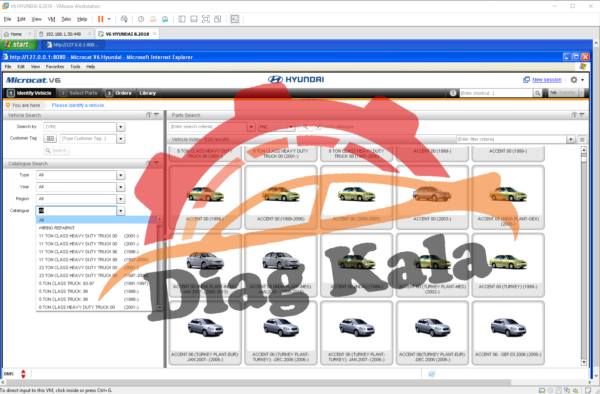600x394 pixels.
Task: Select ACCENT 00 (TURKEY) (1999-) thumbnail
Action: click(x=508, y=265)
